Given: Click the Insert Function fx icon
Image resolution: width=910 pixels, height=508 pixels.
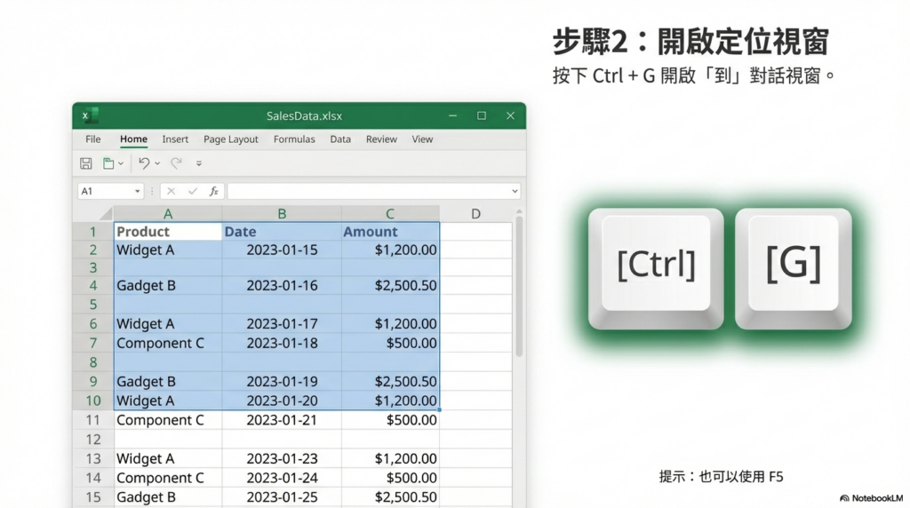Looking at the screenshot, I should tap(213, 191).
